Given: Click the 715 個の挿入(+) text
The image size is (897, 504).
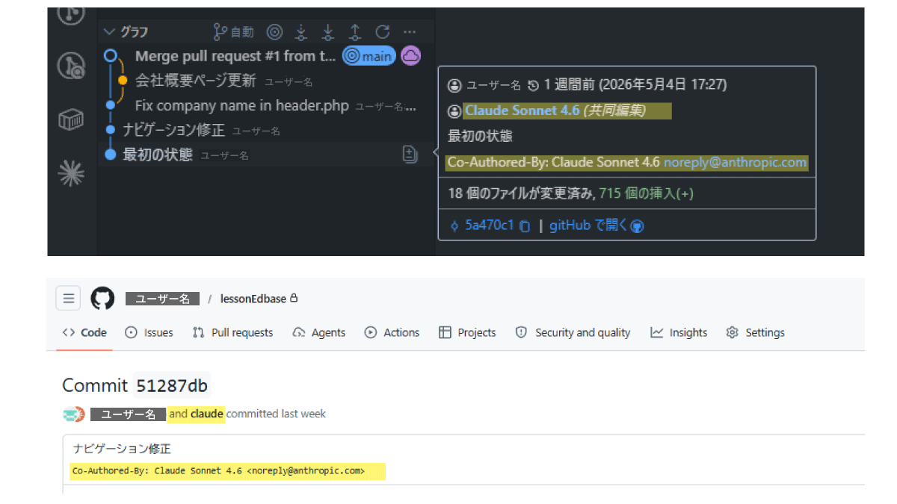Looking at the screenshot, I should 646,193.
